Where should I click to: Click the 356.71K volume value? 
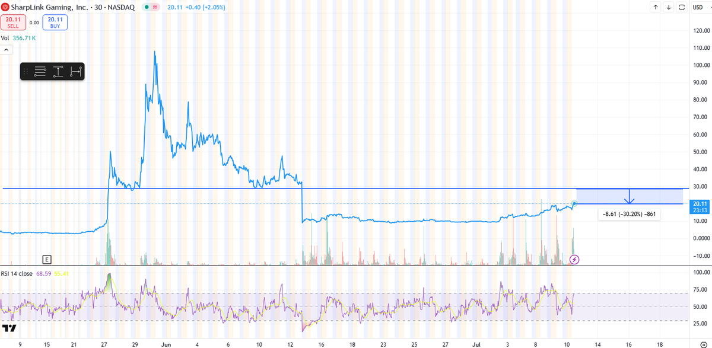pyautogui.click(x=24, y=38)
